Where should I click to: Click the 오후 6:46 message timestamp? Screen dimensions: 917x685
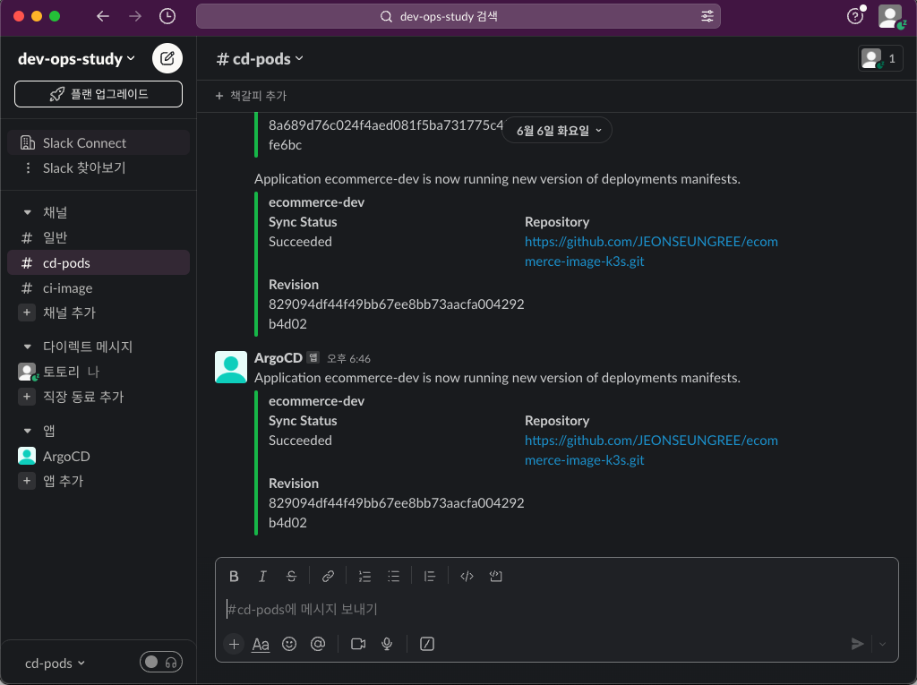(348, 358)
